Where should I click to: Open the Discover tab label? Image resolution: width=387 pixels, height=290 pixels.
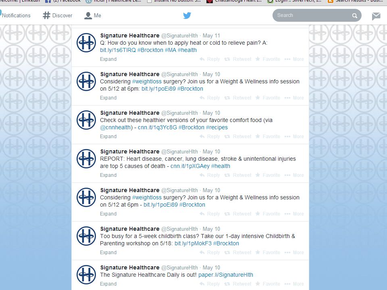(x=62, y=15)
